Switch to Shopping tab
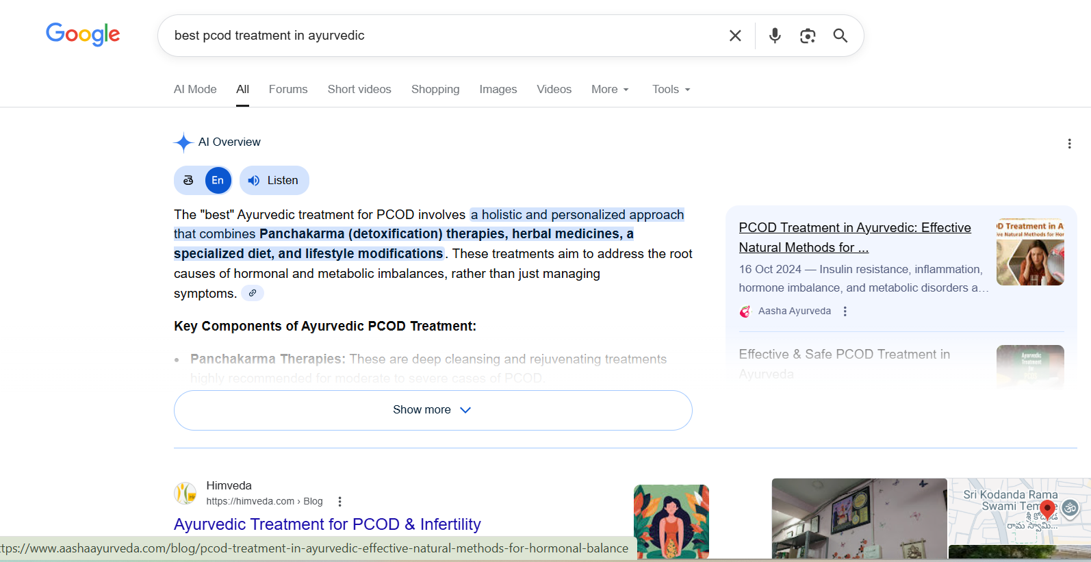 435,90
